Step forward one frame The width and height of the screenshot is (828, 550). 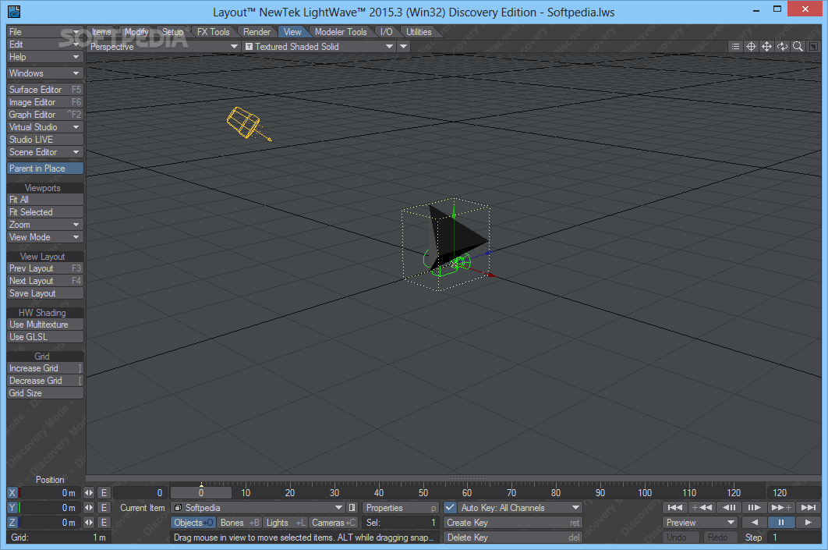pyautogui.click(x=755, y=507)
